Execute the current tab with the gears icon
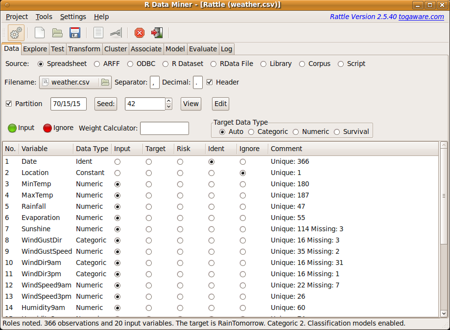The image size is (450, 330). 15,33
